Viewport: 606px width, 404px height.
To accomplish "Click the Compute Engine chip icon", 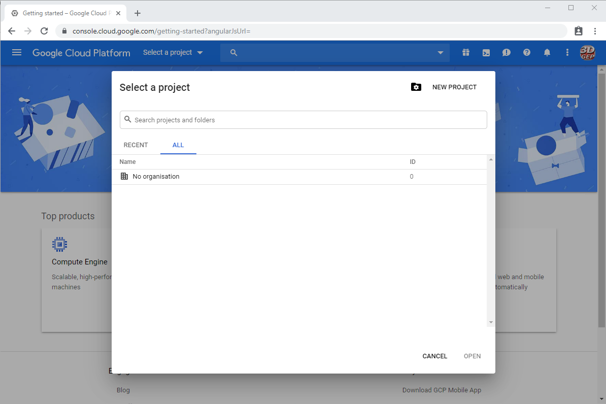I will (59, 244).
